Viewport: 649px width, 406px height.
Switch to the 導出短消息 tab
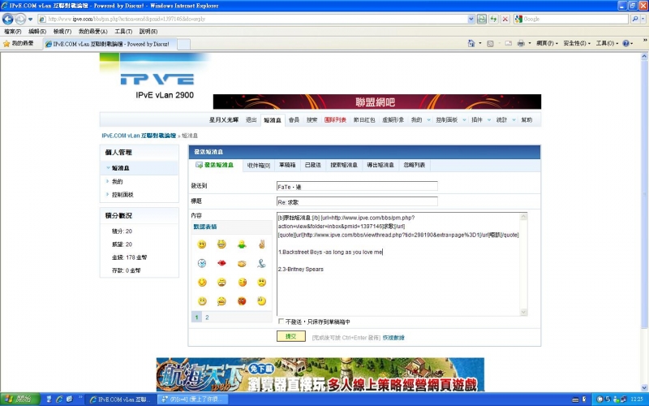pos(380,165)
